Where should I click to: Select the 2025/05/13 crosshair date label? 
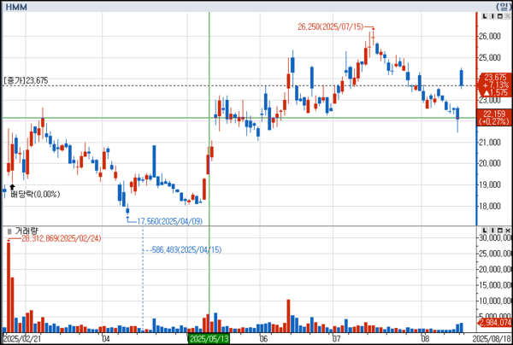tap(209, 339)
